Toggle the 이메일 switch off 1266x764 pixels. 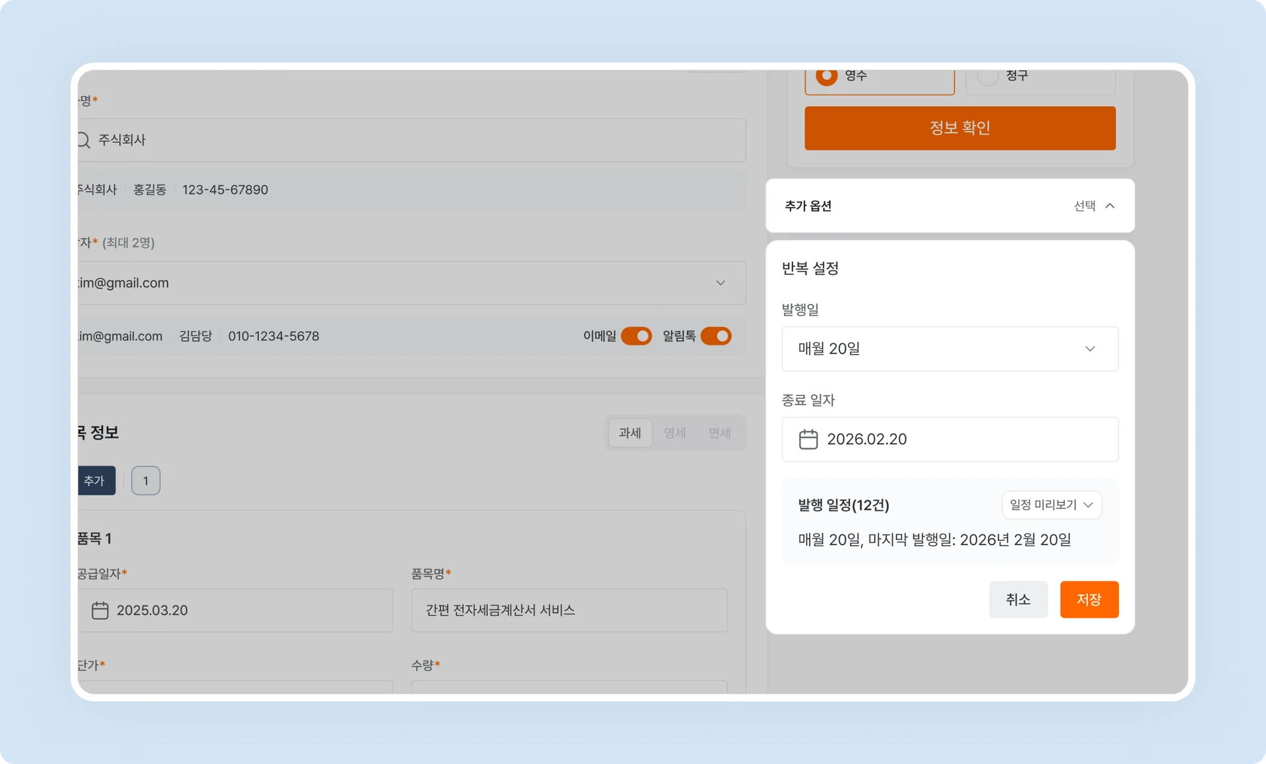click(x=636, y=336)
